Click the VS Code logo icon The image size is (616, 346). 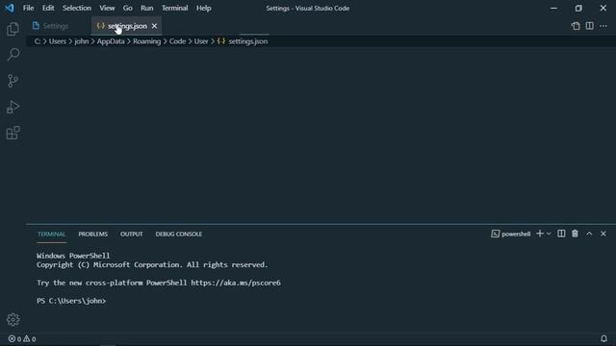[10, 8]
